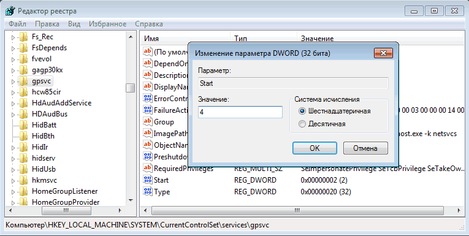Expand the Fs_Rec tree node
The image size is (469, 236).
(x=13, y=37)
